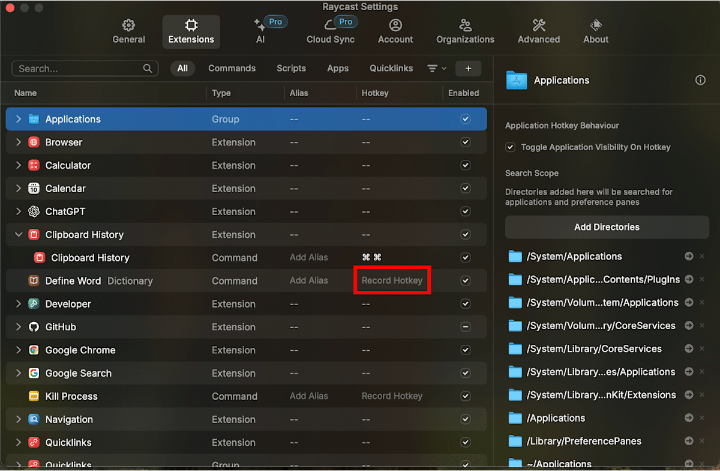The width and height of the screenshot is (720, 471).
Task: Click the Google Search icon
Action: pyautogui.click(x=34, y=373)
